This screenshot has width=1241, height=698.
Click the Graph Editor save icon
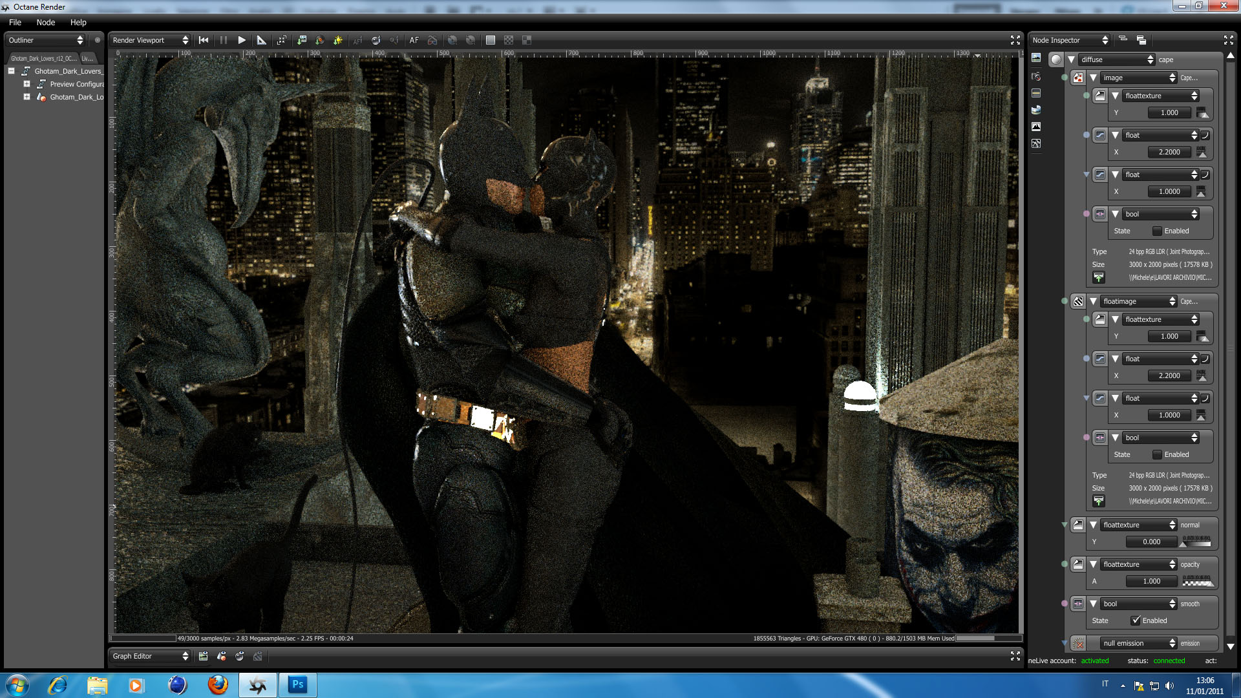tap(203, 656)
